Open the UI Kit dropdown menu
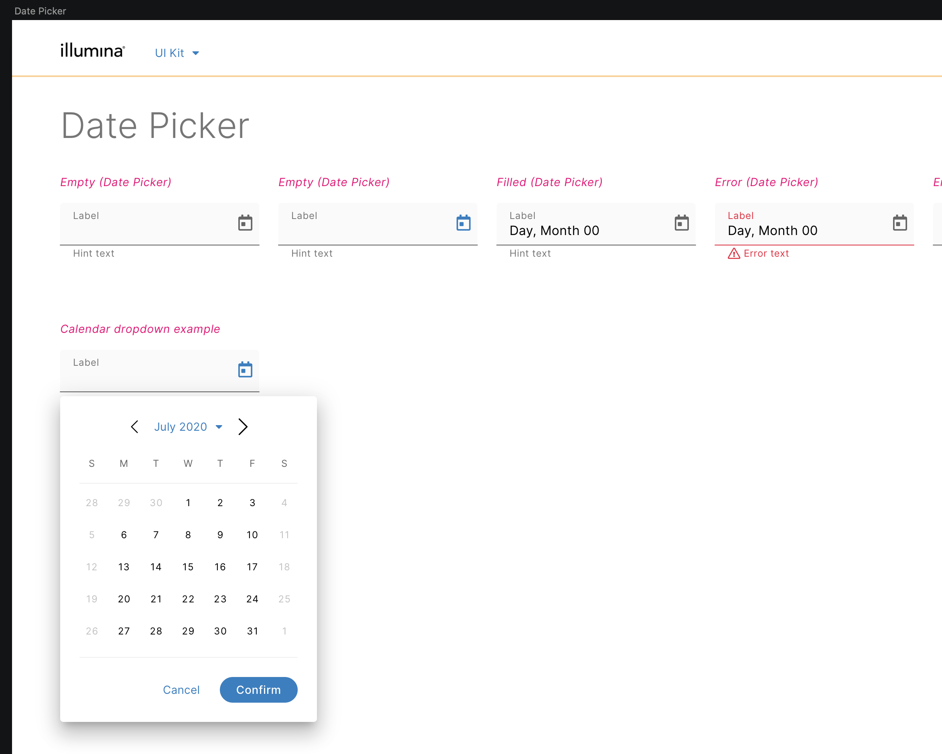 pos(177,53)
